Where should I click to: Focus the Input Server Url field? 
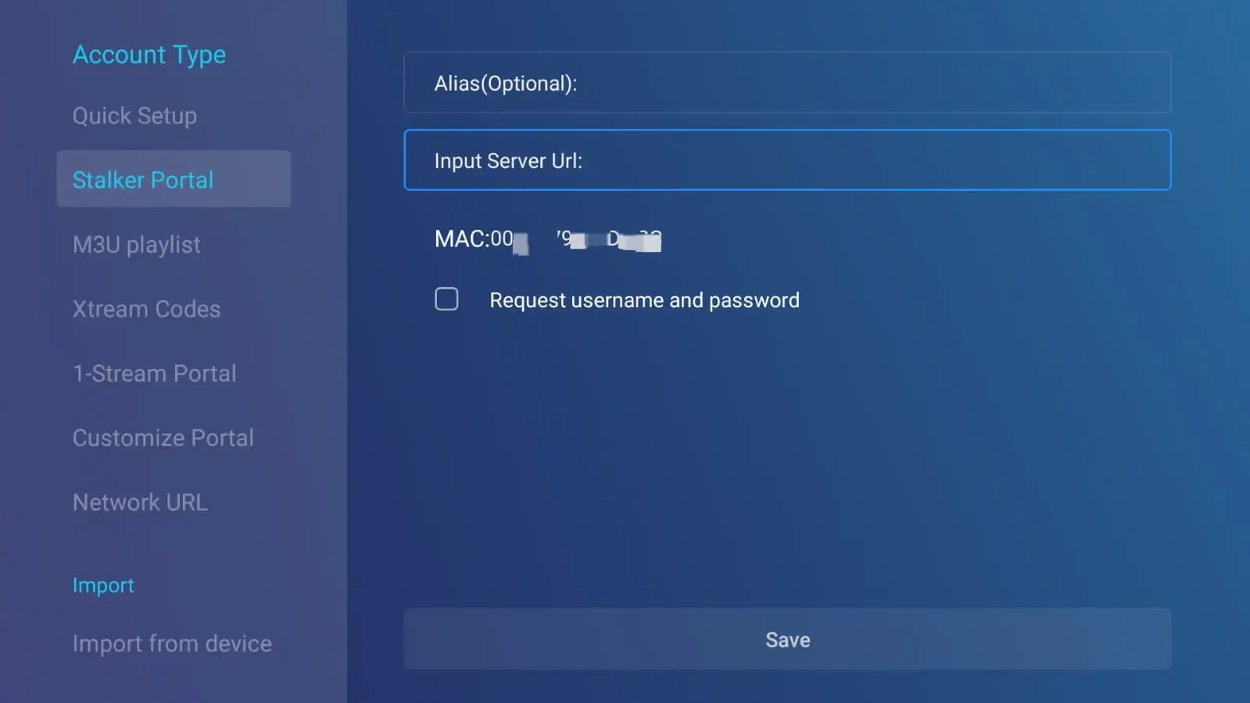point(787,160)
